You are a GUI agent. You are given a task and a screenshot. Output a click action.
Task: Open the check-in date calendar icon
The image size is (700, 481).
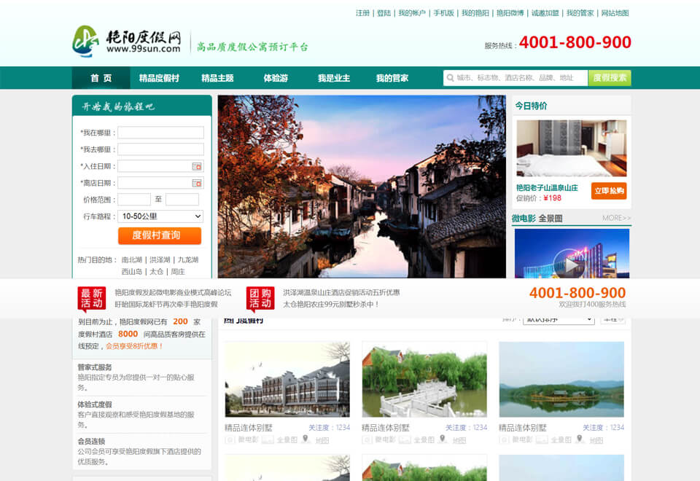point(197,166)
